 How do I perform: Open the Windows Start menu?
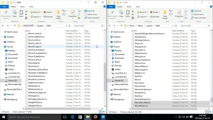pos(4,117)
